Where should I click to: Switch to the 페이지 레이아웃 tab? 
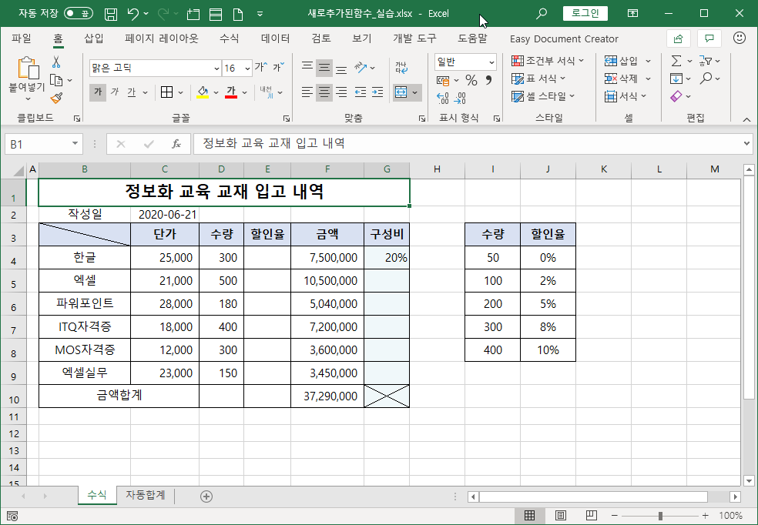coord(162,38)
